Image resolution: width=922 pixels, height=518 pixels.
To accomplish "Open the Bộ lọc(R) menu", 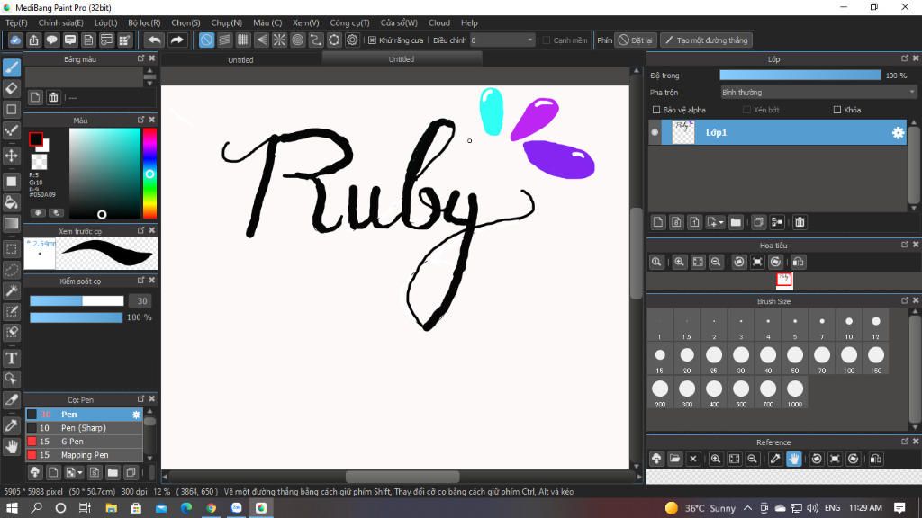I will coord(144,22).
